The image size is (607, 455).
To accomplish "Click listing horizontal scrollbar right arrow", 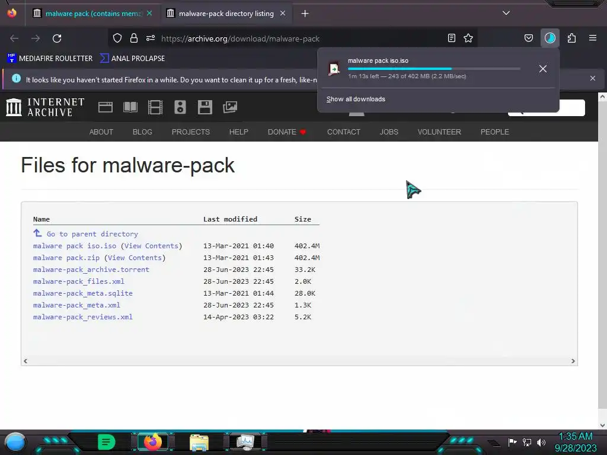I will tap(573, 361).
